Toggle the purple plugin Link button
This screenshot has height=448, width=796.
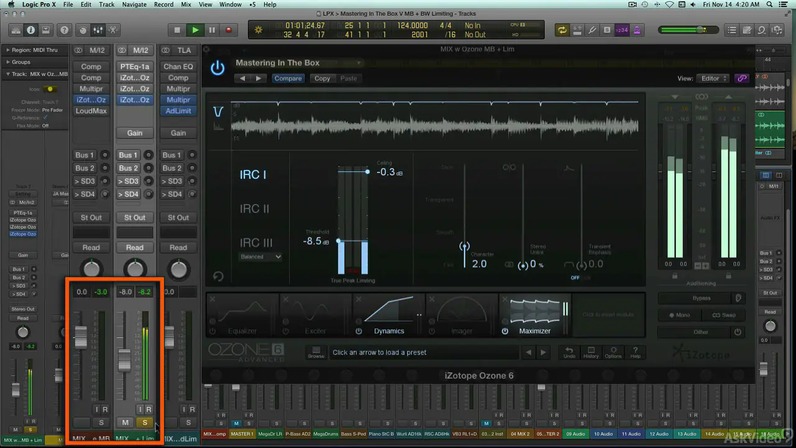[x=741, y=78]
